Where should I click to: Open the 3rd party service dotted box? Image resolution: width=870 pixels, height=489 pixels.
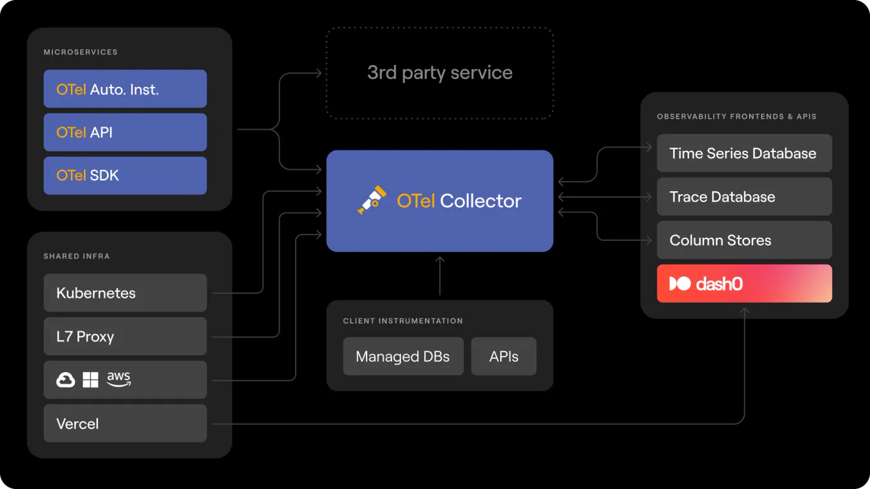(439, 72)
